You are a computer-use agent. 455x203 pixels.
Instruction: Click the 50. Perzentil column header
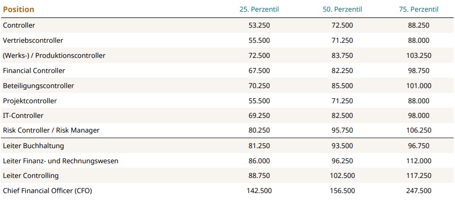tap(342, 10)
